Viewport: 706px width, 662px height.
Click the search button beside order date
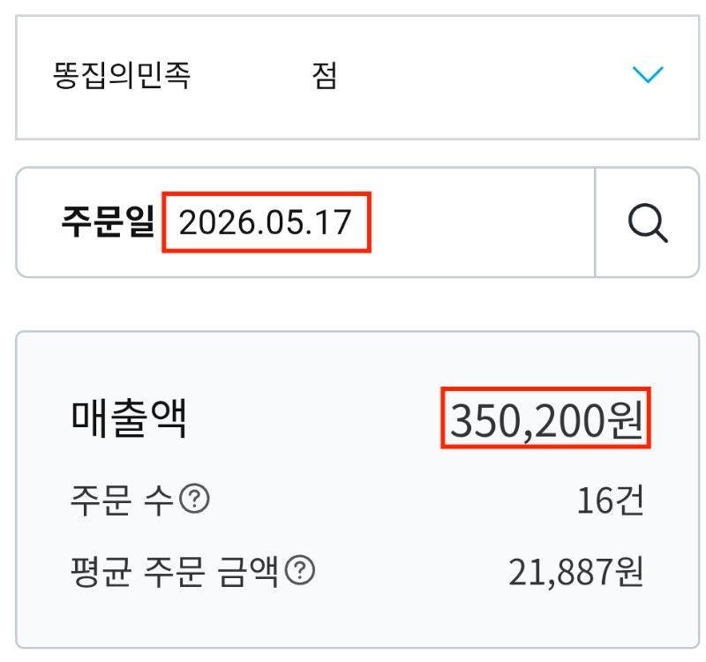coord(648,222)
